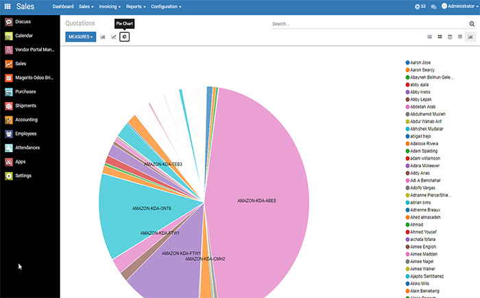Image resolution: width=480 pixels, height=298 pixels.
Task: Expand the Invoicing menu dropdown
Action: pos(110,6)
